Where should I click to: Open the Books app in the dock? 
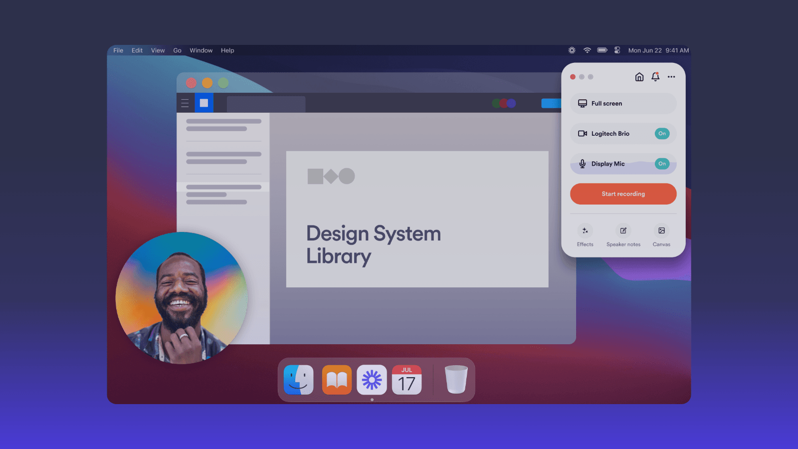pyautogui.click(x=337, y=380)
